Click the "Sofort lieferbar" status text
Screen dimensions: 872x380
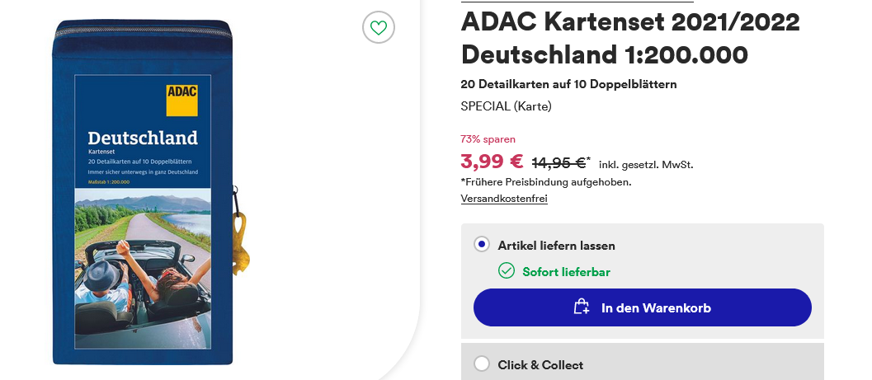[x=566, y=271]
